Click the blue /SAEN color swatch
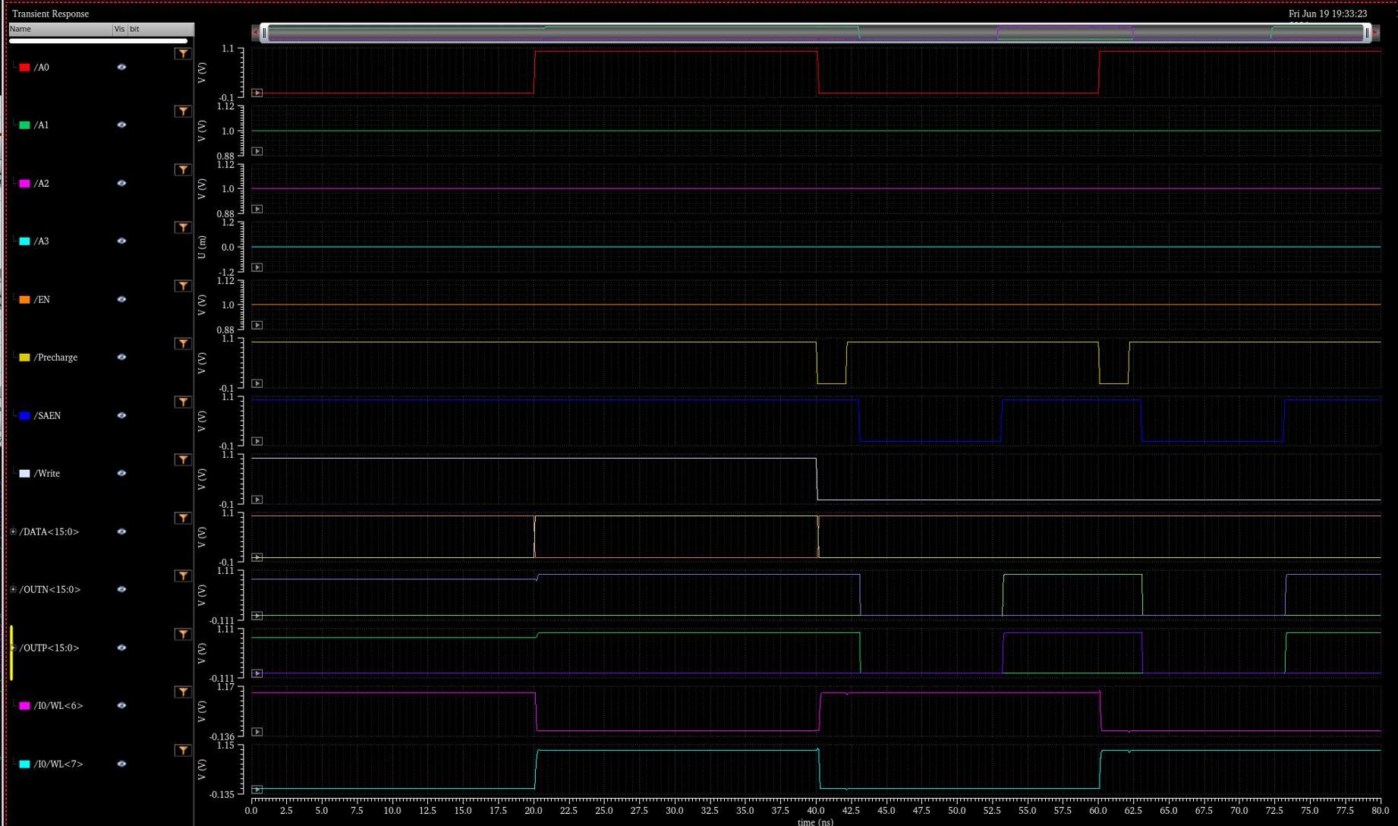The width and height of the screenshot is (1398, 826). 24,416
